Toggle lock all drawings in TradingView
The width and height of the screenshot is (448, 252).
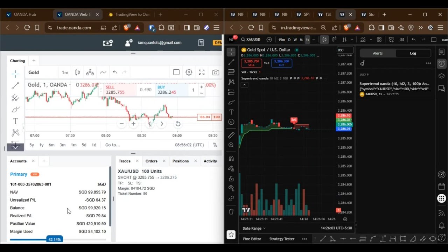[231, 178]
